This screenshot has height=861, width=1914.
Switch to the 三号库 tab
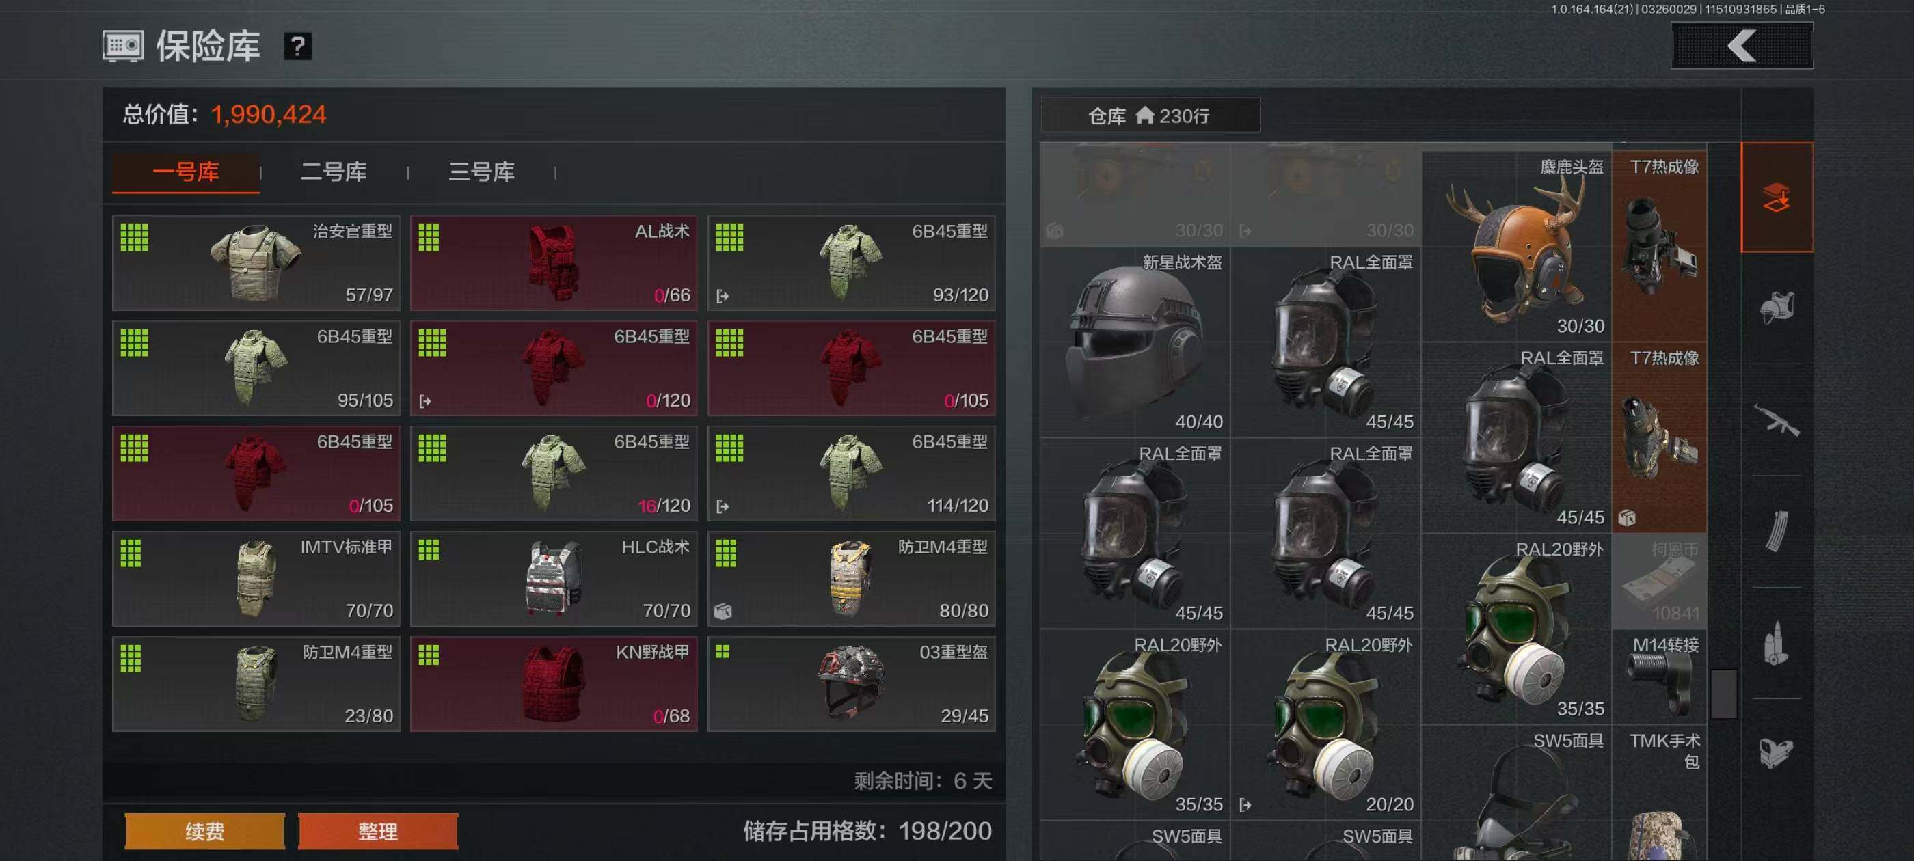coord(481,172)
